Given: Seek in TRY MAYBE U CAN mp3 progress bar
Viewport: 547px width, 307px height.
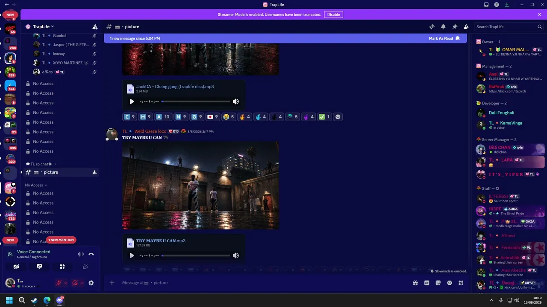Looking at the screenshot, I should point(196,255).
